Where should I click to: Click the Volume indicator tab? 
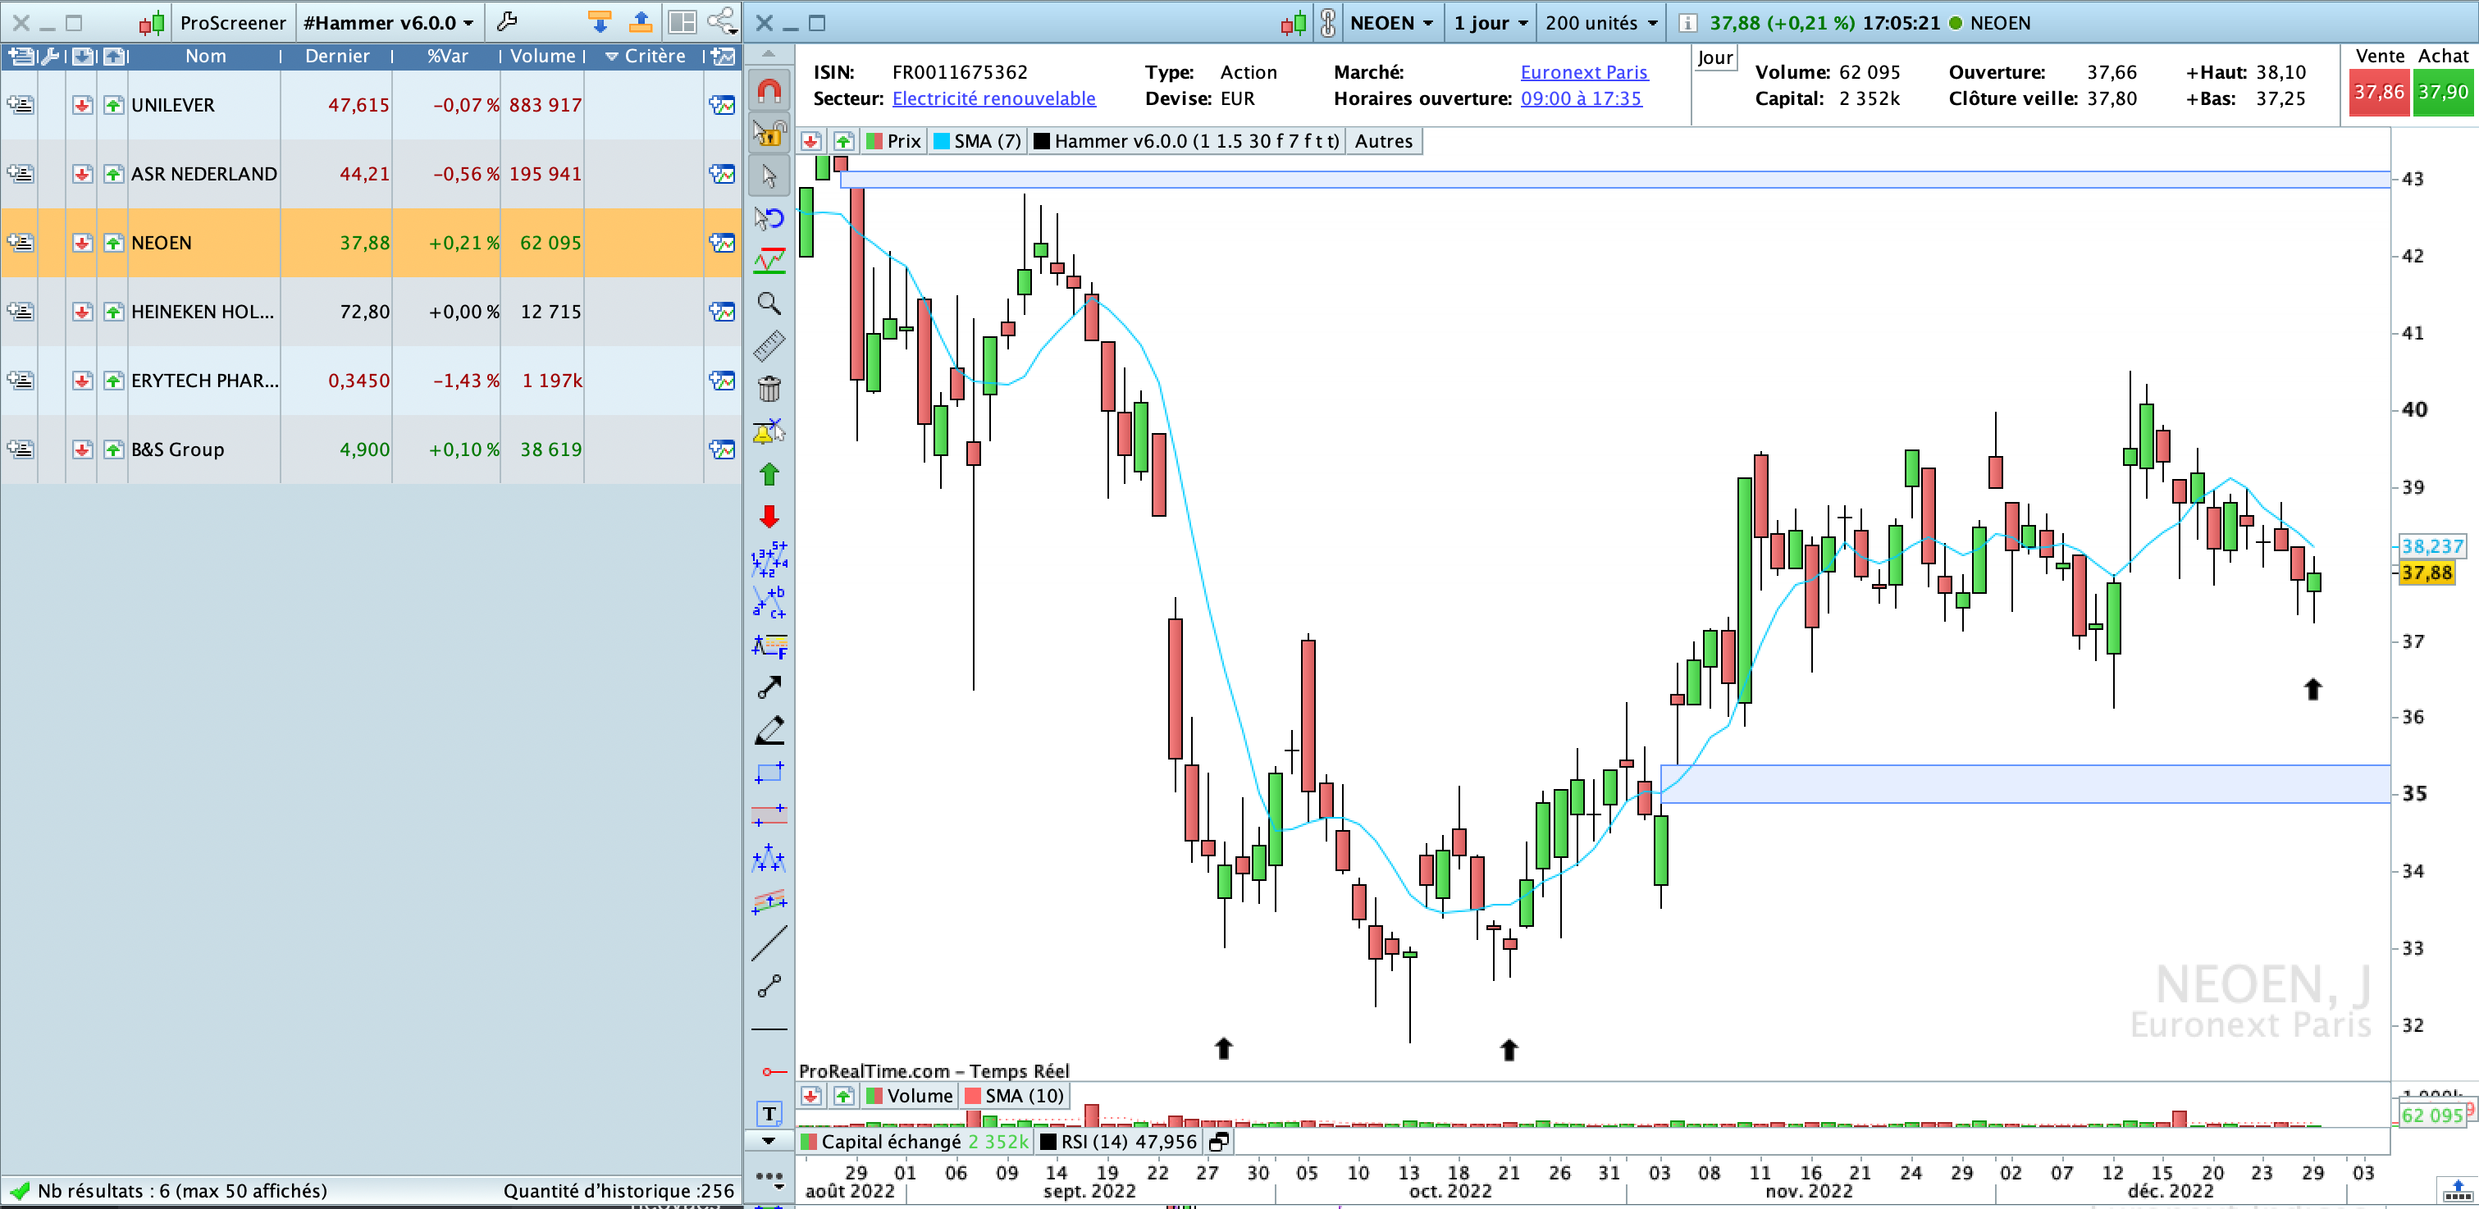click(x=910, y=1096)
